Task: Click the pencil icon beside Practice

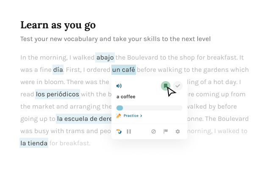Action: 119,115
